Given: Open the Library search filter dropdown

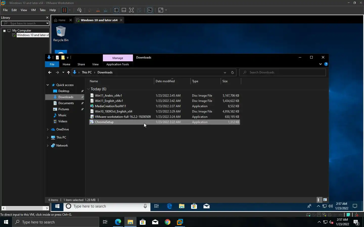Looking at the screenshot, I should point(47,23).
